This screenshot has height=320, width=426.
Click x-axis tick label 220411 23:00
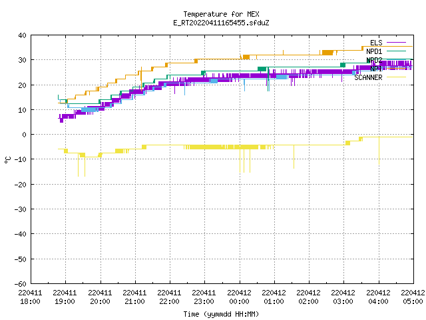[x=204, y=297]
